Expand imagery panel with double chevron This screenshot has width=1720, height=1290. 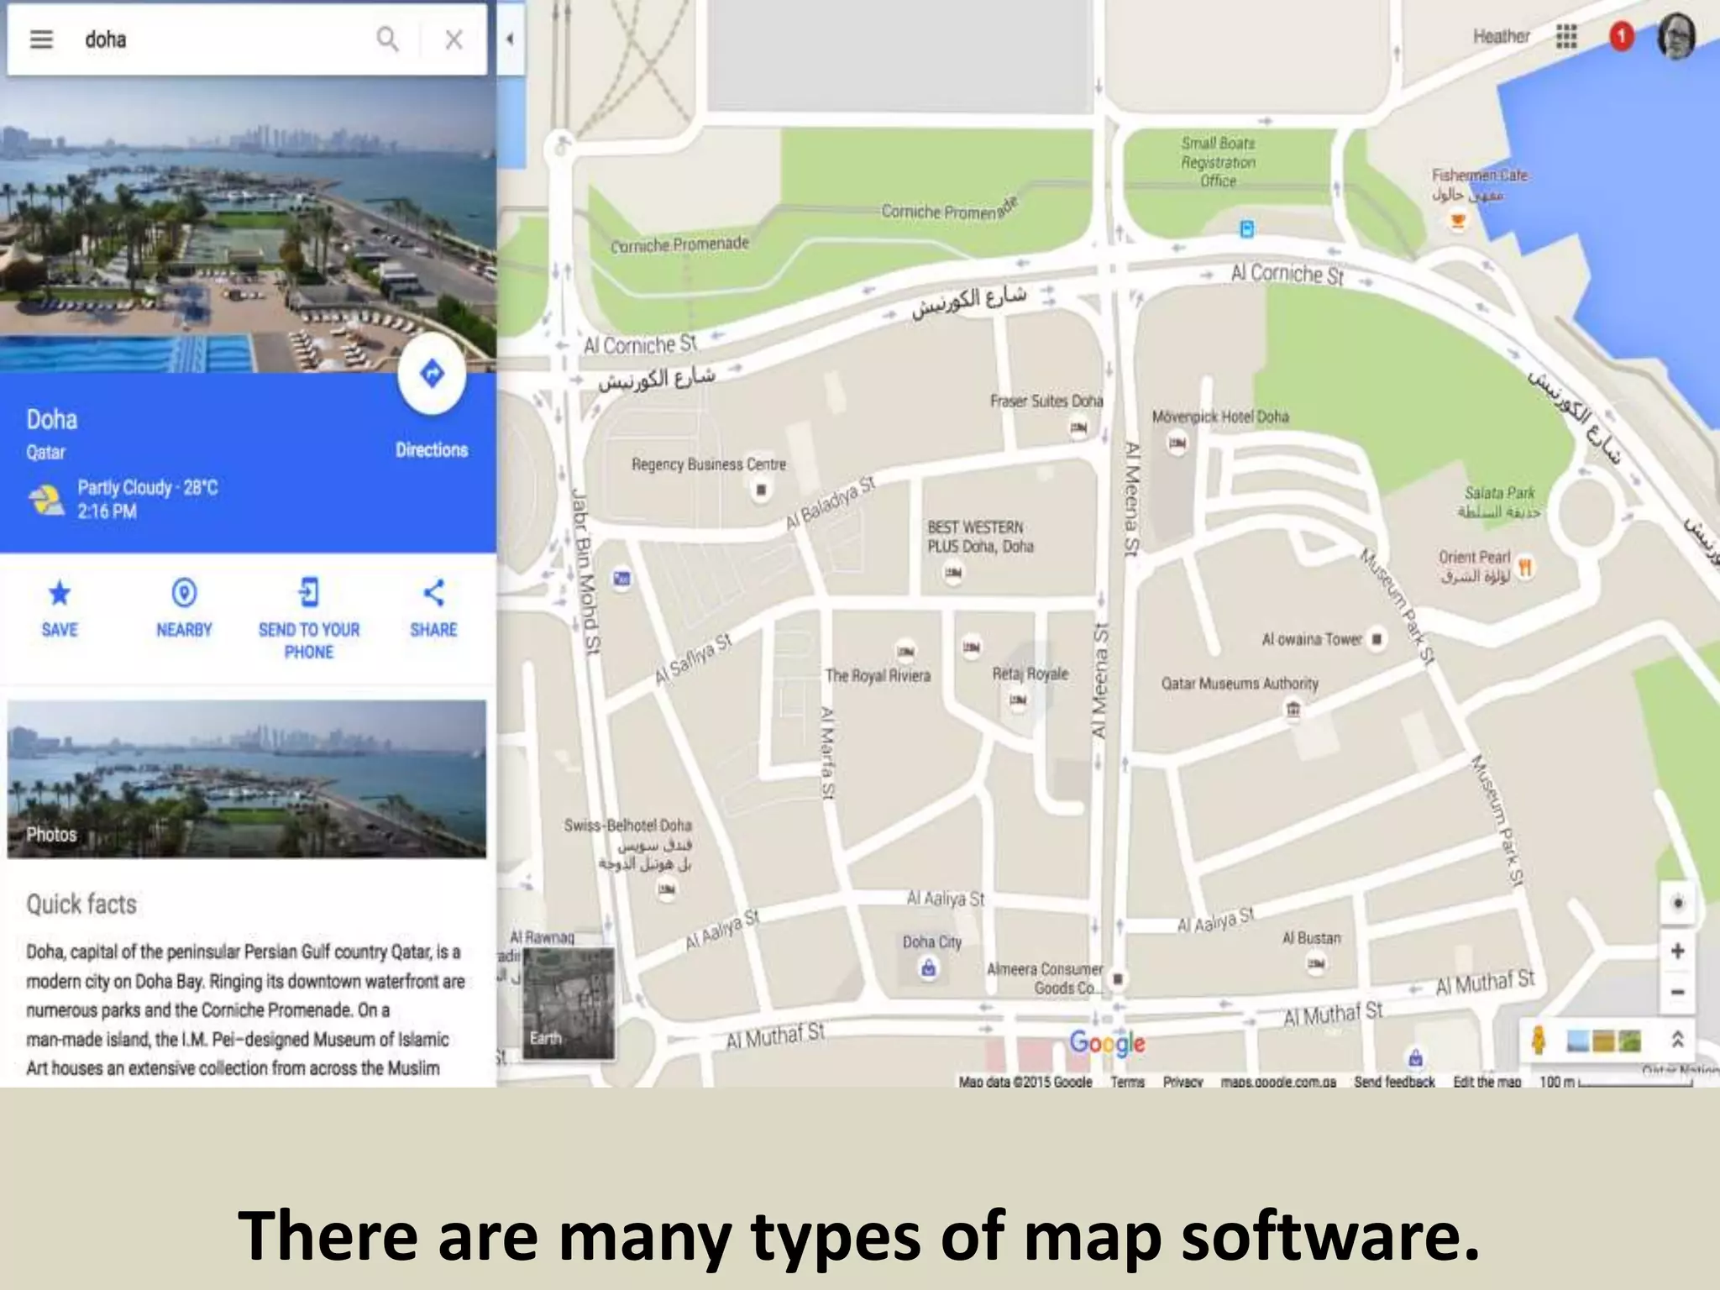click(1676, 1040)
